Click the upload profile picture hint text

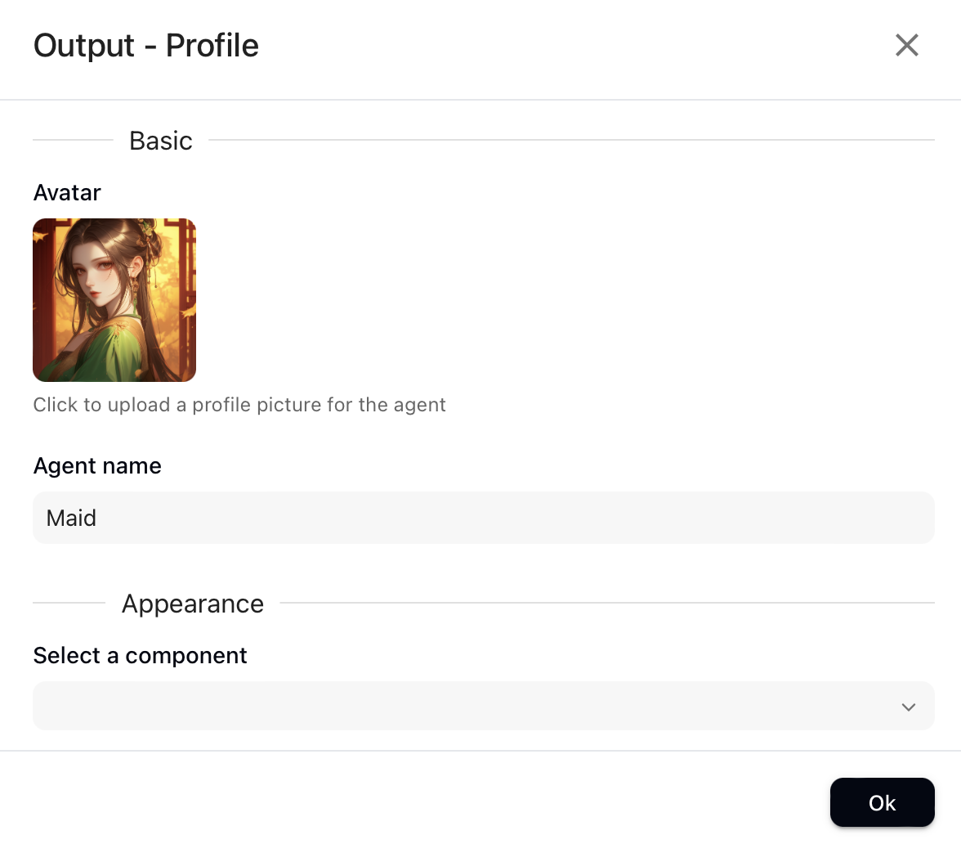coord(239,405)
